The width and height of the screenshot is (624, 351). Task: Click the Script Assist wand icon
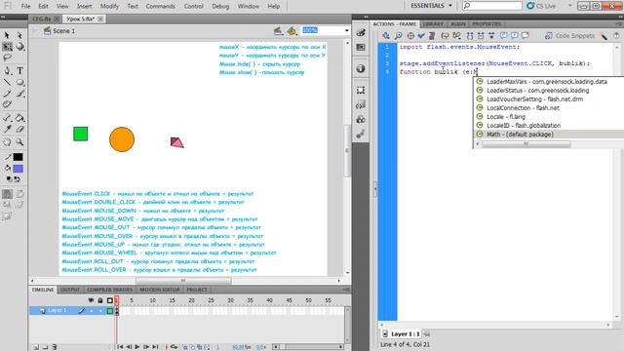[x=604, y=36]
